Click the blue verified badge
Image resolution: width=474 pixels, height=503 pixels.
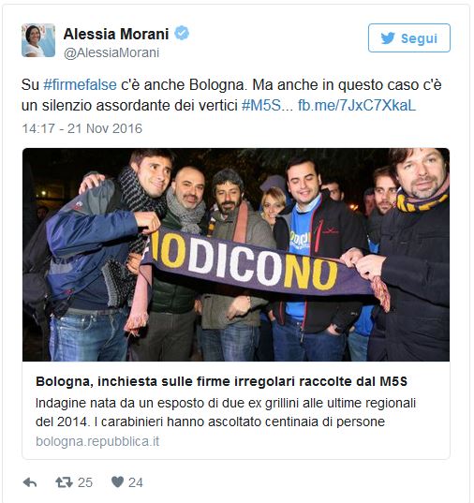pos(182,33)
